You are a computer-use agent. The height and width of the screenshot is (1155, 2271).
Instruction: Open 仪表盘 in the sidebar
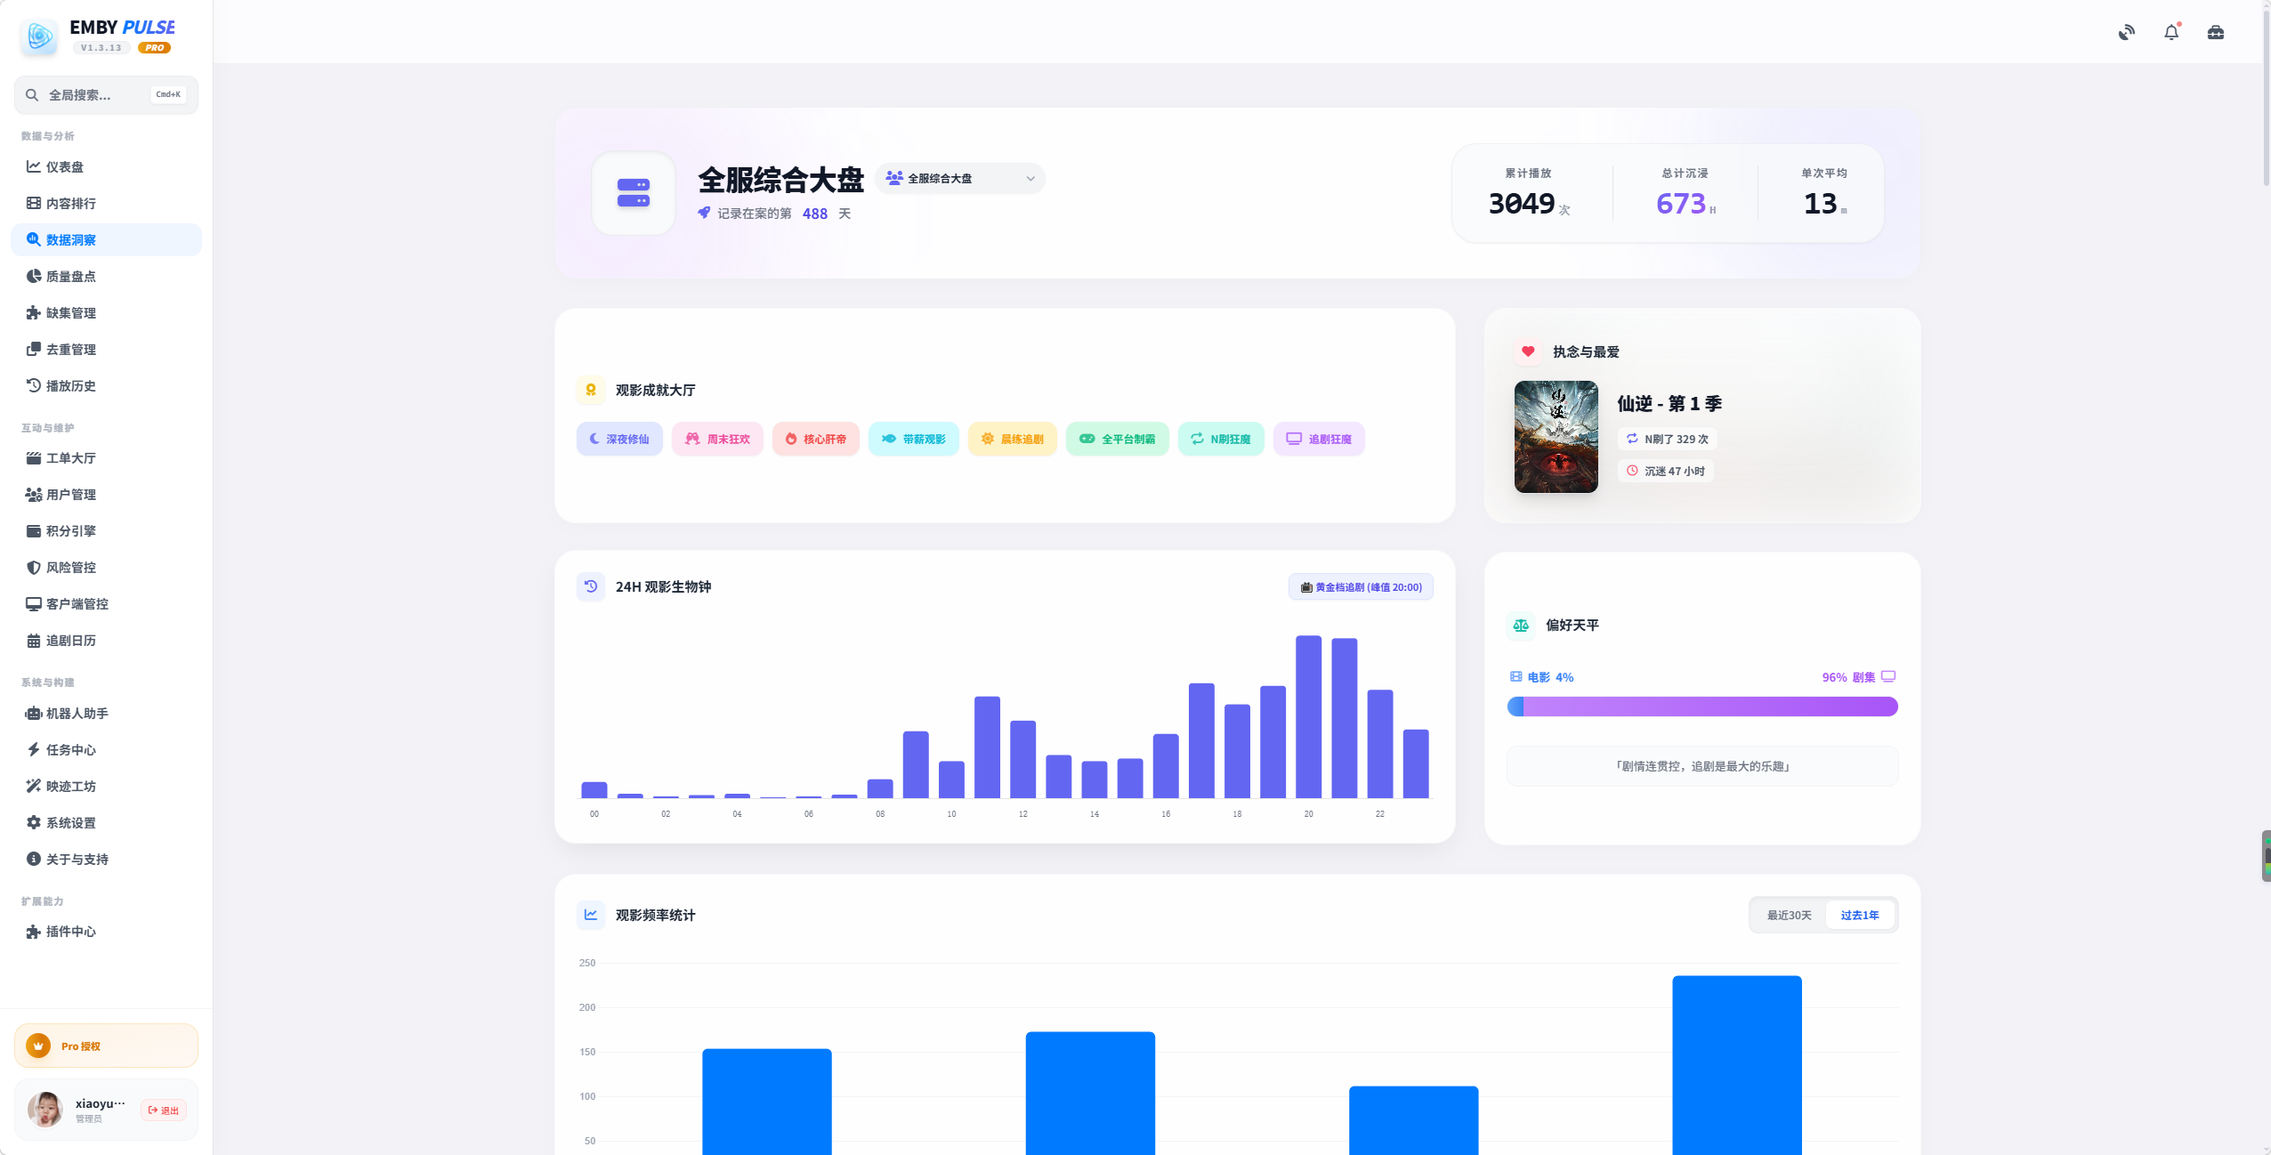(x=65, y=166)
